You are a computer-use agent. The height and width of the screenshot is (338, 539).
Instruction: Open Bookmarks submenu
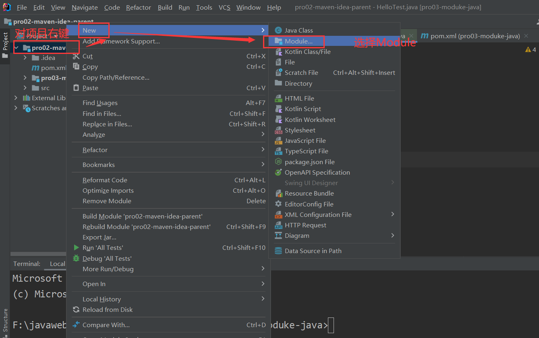[x=169, y=165]
